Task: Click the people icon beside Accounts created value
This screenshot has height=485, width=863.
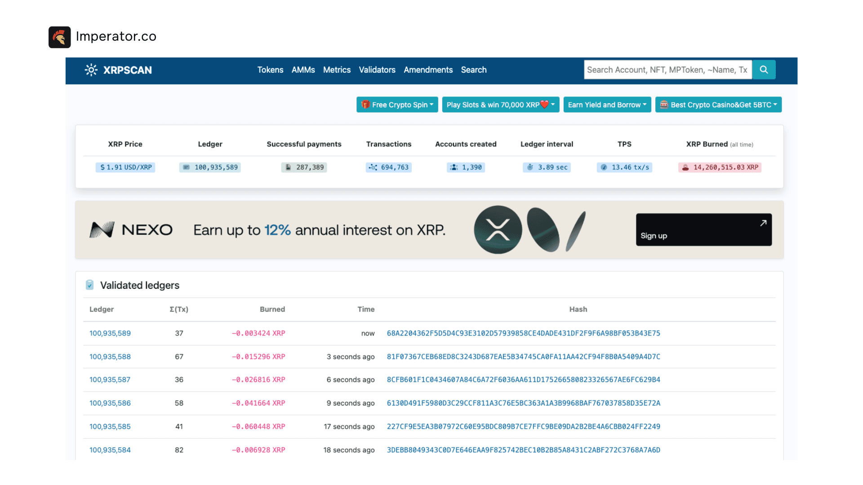Action: [x=453, y=167]
